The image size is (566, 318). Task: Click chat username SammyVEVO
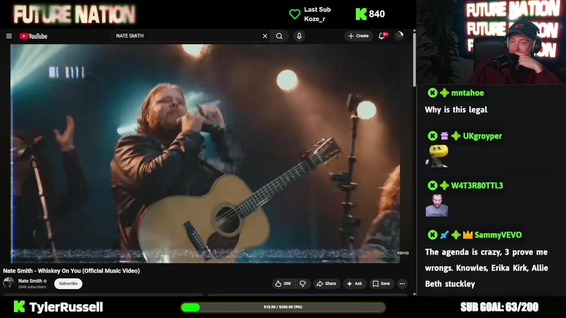pos(498,235)
